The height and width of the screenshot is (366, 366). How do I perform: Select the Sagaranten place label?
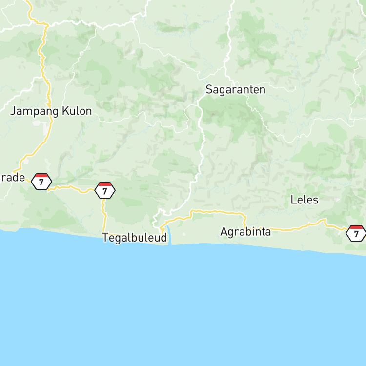click(236, 90)
